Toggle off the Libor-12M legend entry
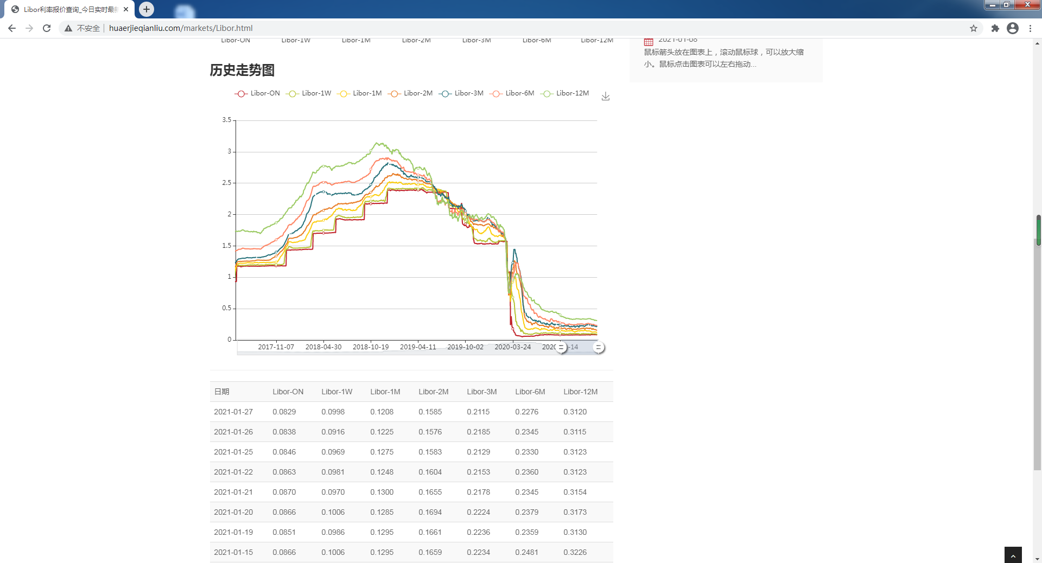The width and height of the screenshot is (1042, 563). click(565, 93)
